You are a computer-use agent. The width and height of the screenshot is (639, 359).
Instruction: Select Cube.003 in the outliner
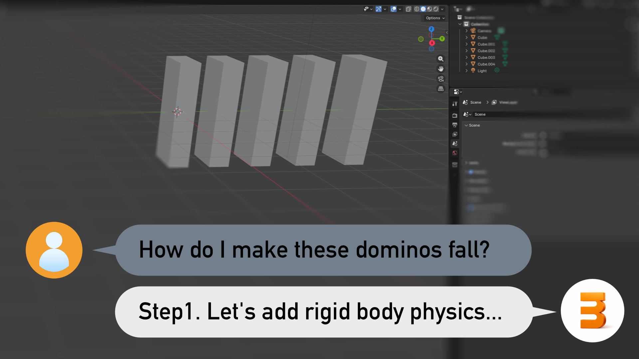coord(486,58)
